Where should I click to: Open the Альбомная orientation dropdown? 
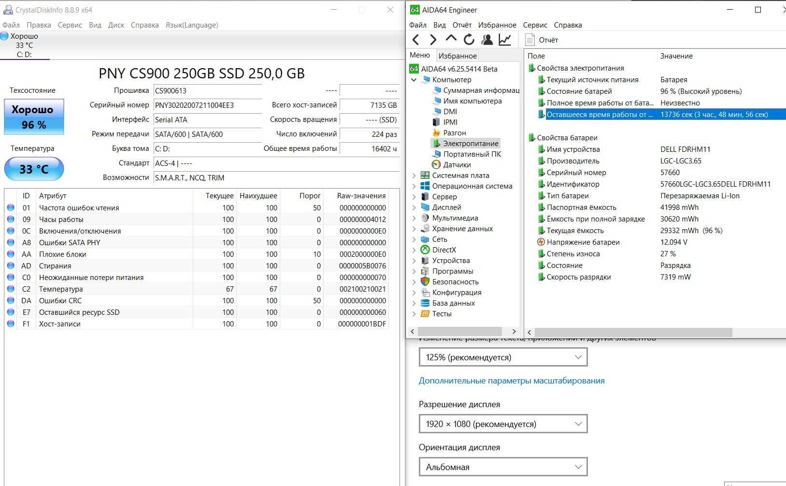pyautogui.click(x=503, y=467)
